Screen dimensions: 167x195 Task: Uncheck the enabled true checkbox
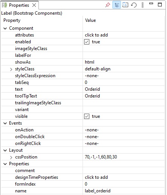87,42
